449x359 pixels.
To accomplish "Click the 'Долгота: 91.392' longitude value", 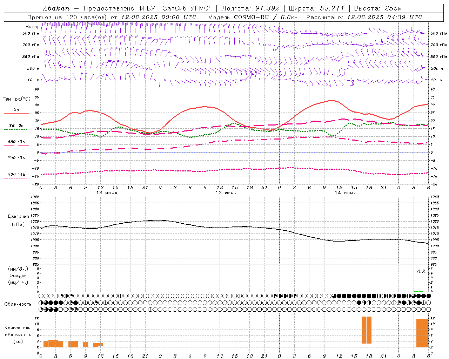I will pyautogui.click(x=250, y=8).
